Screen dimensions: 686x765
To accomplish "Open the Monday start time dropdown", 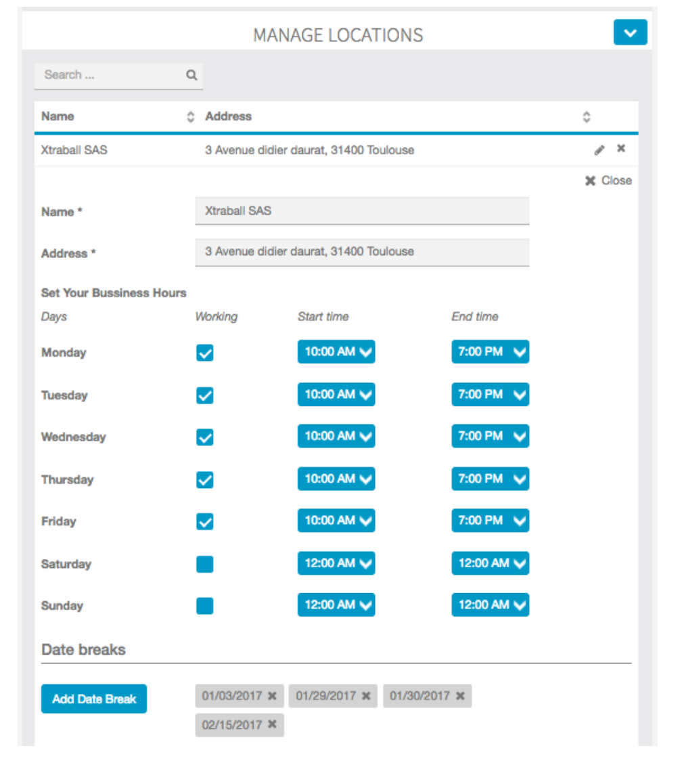I will point(336,352).
